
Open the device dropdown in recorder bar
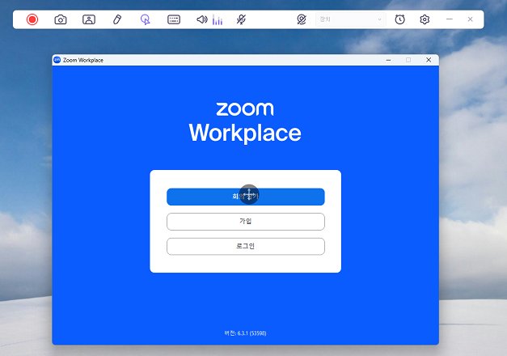pyautogui.click(x=350, y=19)
